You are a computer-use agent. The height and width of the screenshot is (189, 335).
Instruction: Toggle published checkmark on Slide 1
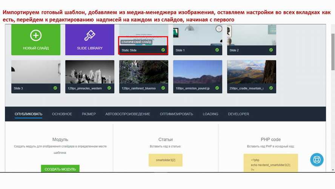tap(217, 50)
